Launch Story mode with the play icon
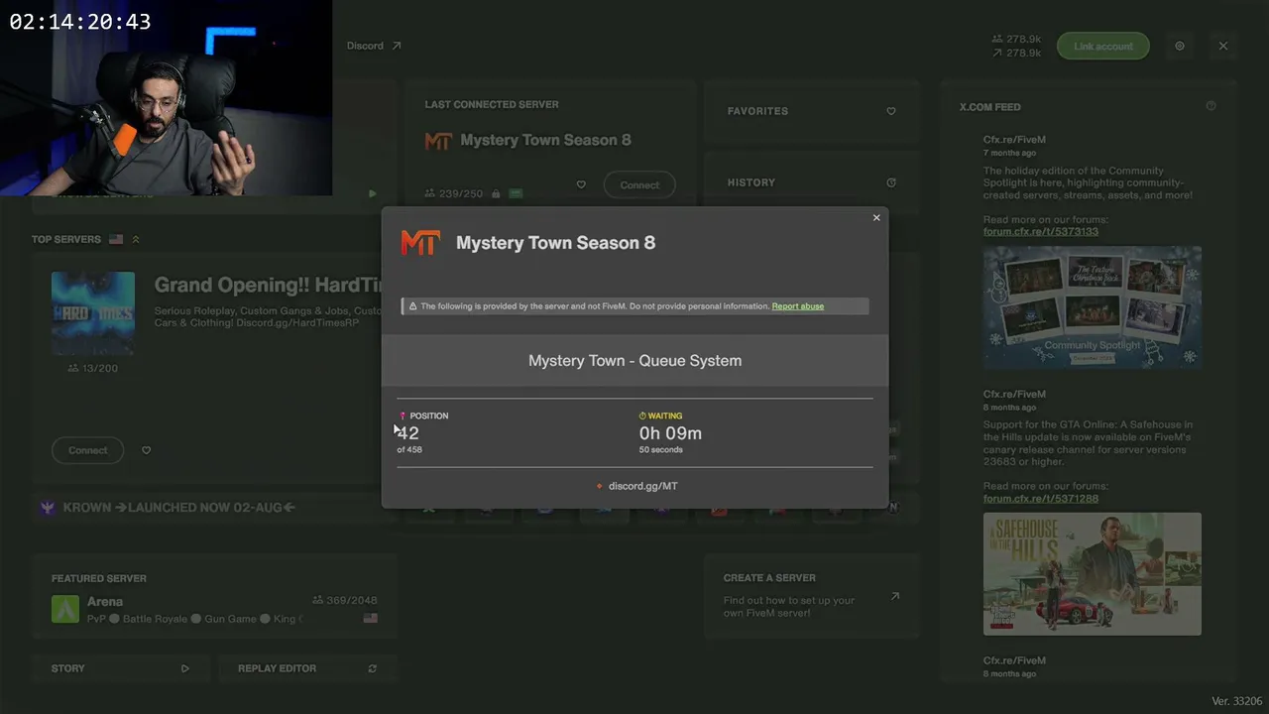 pyautogui.click(x=184, y=668)
